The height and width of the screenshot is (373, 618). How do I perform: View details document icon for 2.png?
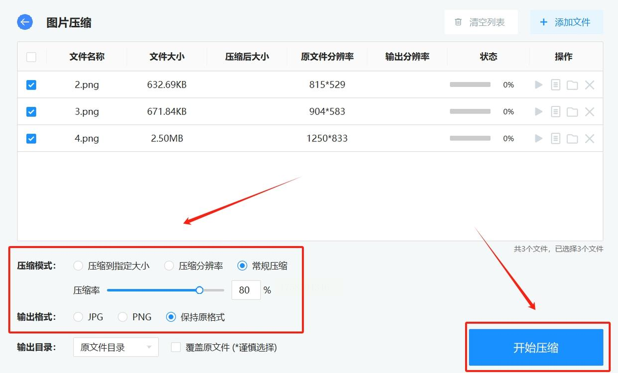click(555, 85)
